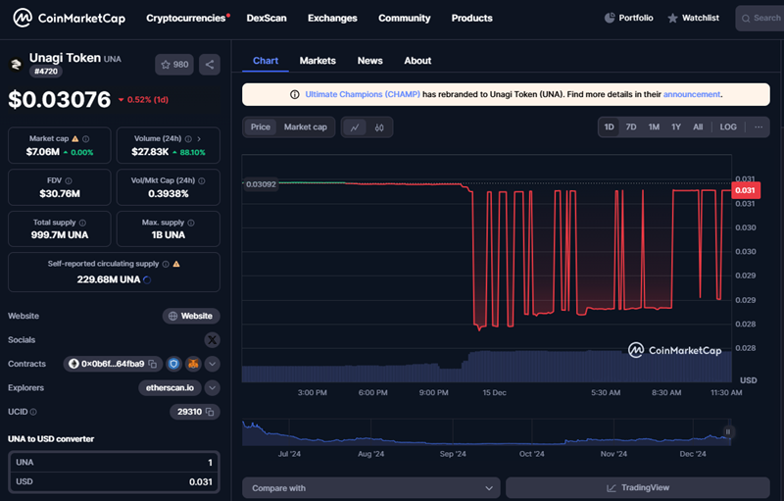The width and height of the screenshot is (784, 501).
Task: Click the #4720 rank badge
Action: 45,72
